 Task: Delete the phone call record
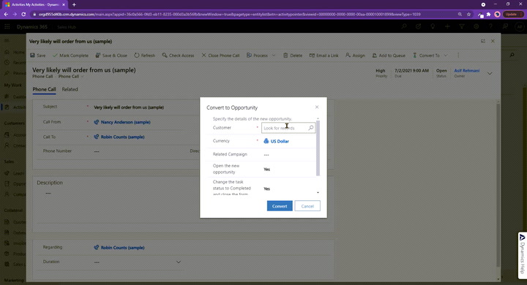(x=292, y=56)
